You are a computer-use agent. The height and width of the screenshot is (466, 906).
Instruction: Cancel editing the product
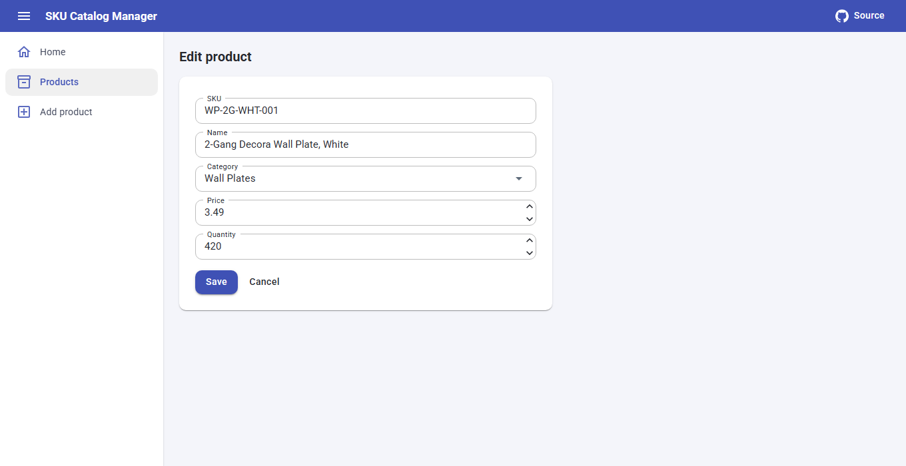(x=264, y=282)
